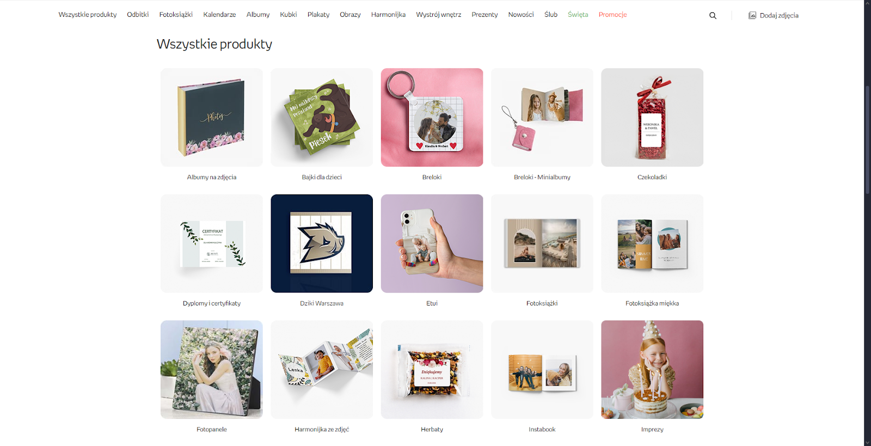The image size is (871, 446).
Task: Click the Dodaj zdjęcia photo icon
Action: [752, 15]
